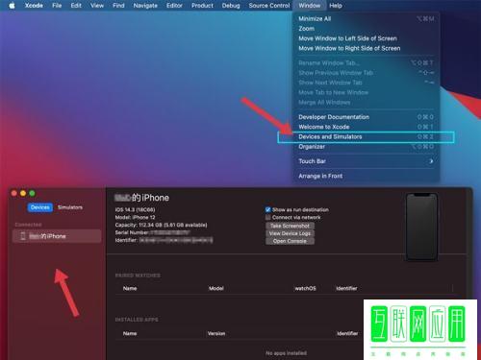Open the Xcode application menu

(x=34, y=6)
